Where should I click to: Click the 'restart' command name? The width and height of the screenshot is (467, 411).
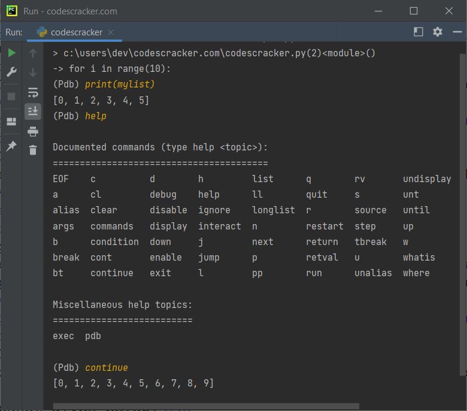pyautogui.click(x=325, y=226)
